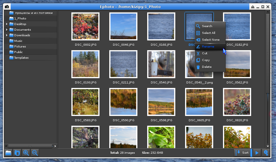Click the scissors icon beside Cut

(198, 53)
